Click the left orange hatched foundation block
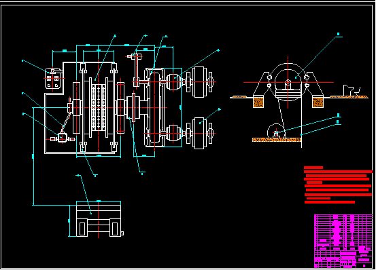The height and width of the screenshot is (270, 376). tap(258, 102)
